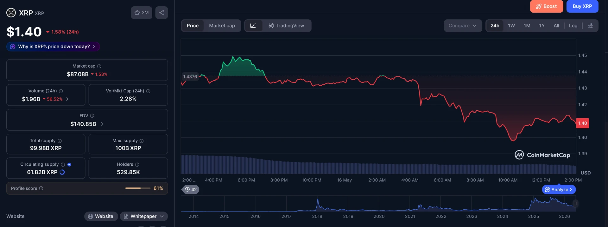
Task: Click the Max. supply info icon
Action: click(142, 141)
